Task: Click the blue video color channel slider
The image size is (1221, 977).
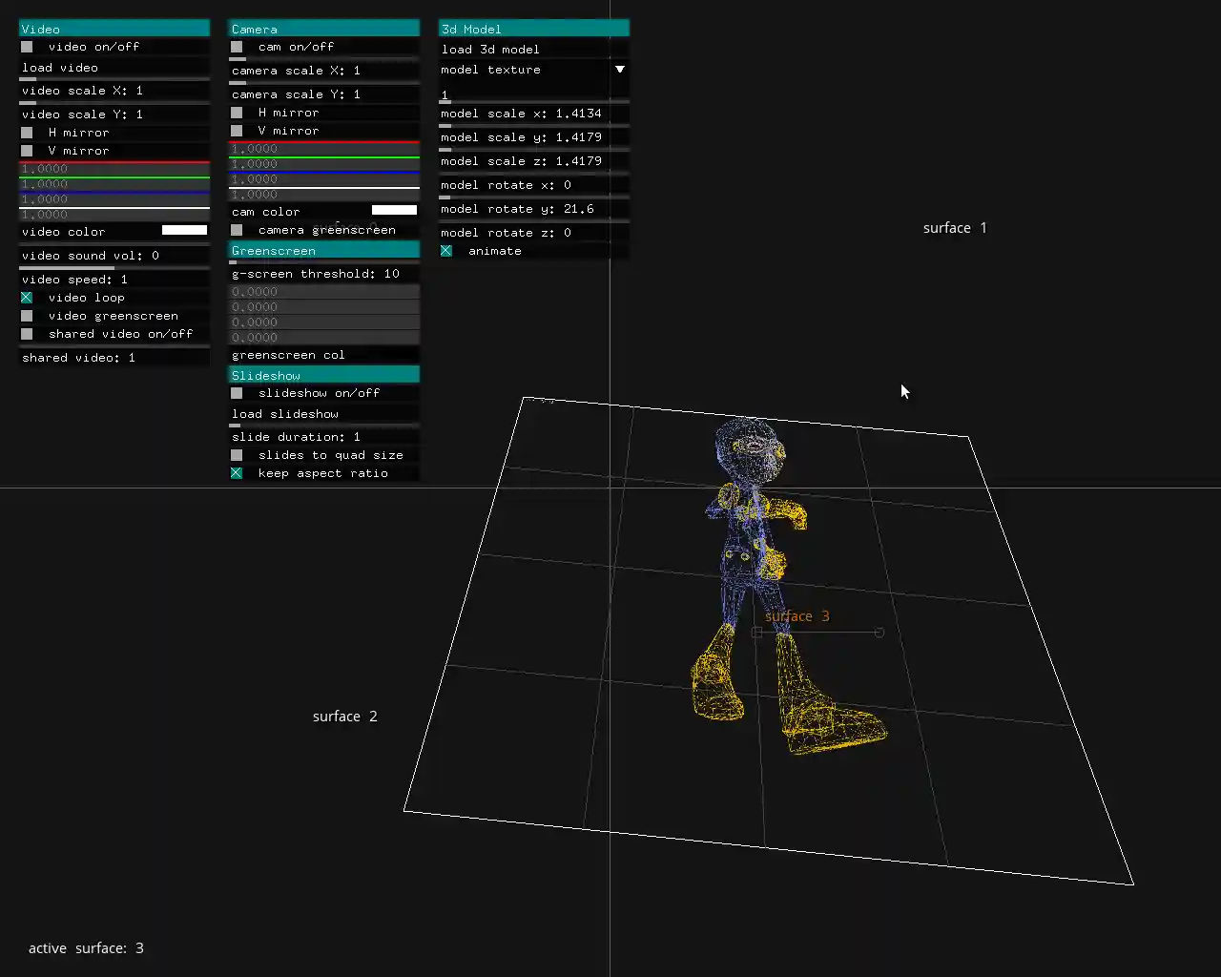Action: point(114,199)
